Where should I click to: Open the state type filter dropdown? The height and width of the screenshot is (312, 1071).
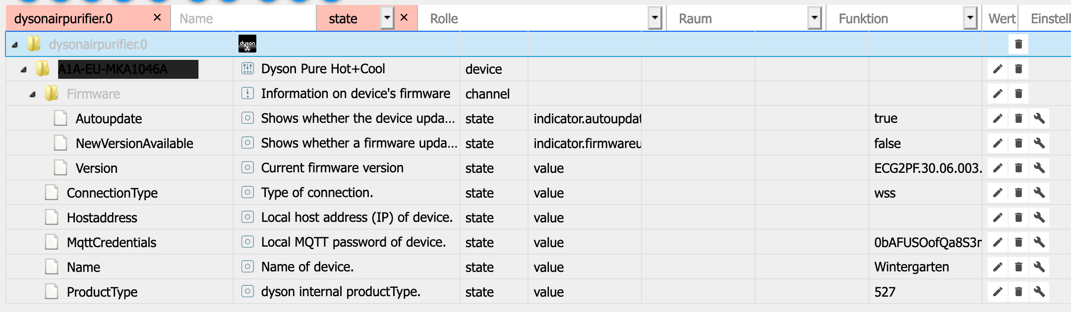point(387,18)
